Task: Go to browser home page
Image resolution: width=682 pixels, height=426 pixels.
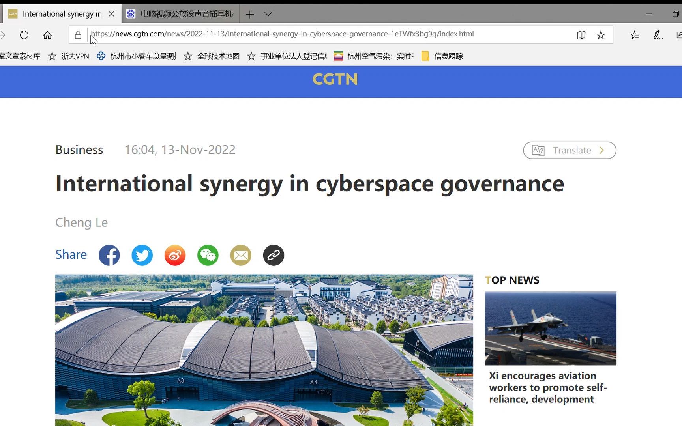Action: [47, 35]
